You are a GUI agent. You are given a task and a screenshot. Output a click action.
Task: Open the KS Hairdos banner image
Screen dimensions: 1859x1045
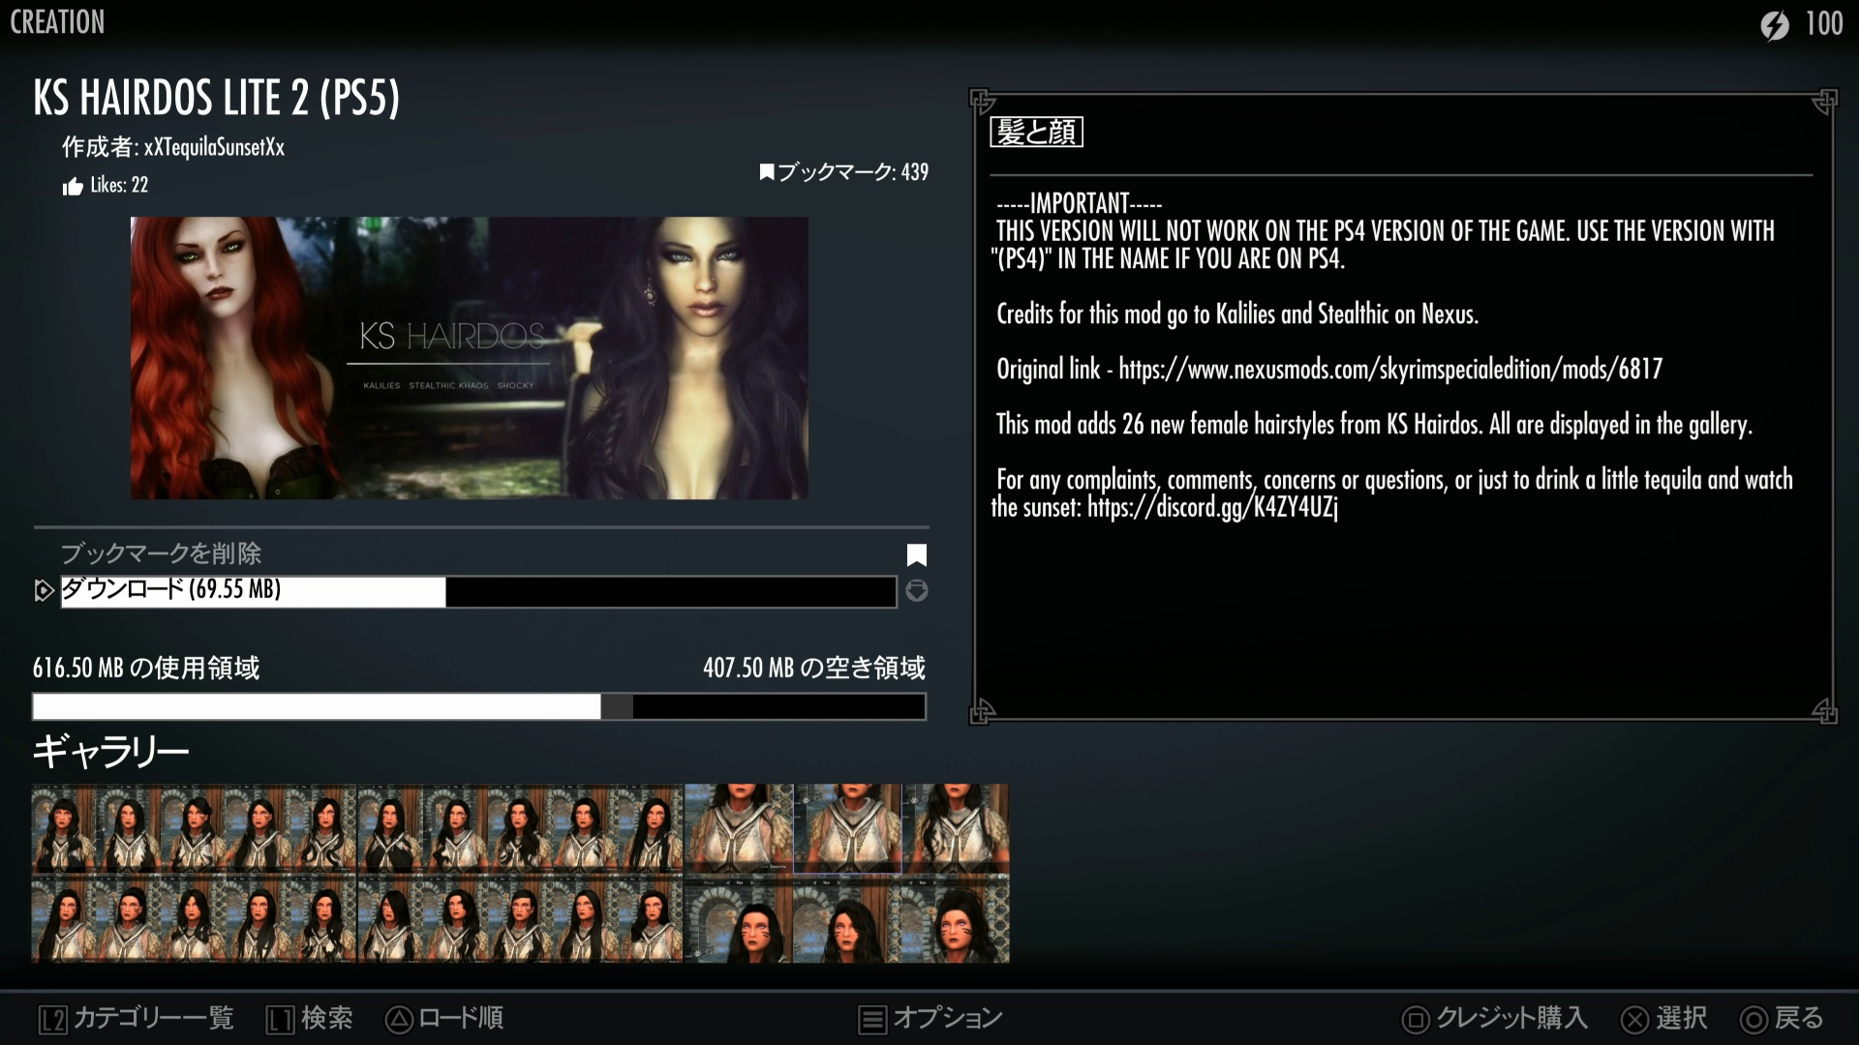(470, 358)
